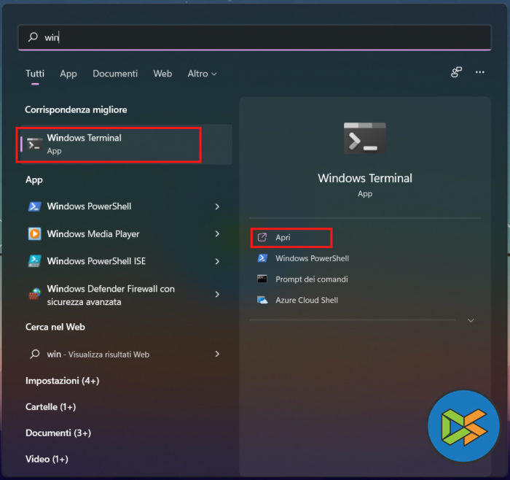Click the web search magnifier icon beside 'win'
510x480 pixels.
click(34, 354)
